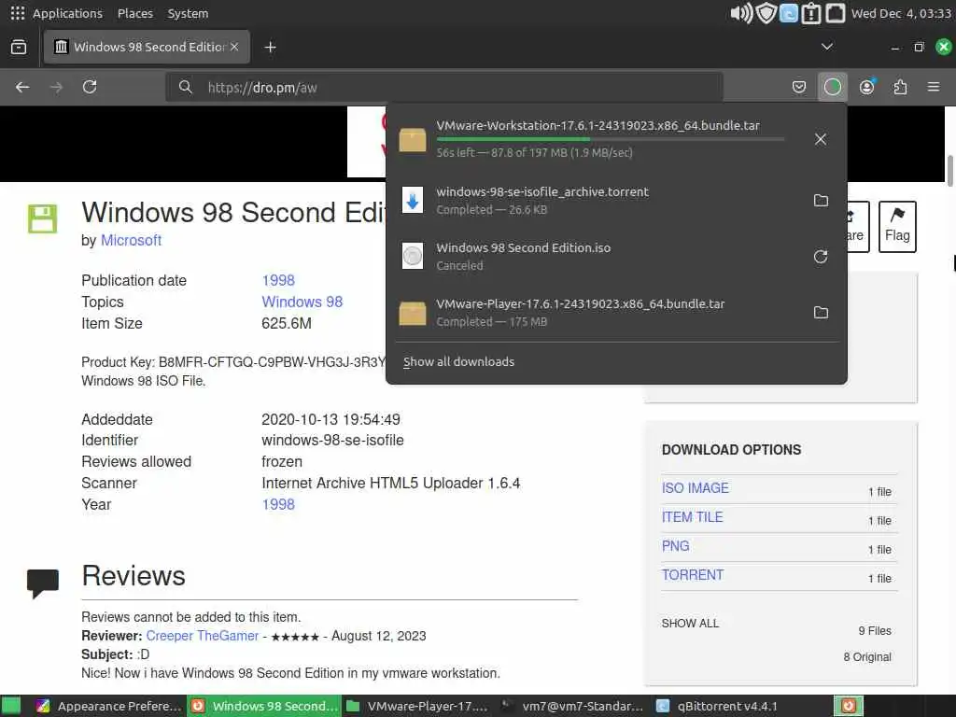Show VMware-Player bundle in folder
Viewport: 956px width, 717px height.
click(821, 313)
